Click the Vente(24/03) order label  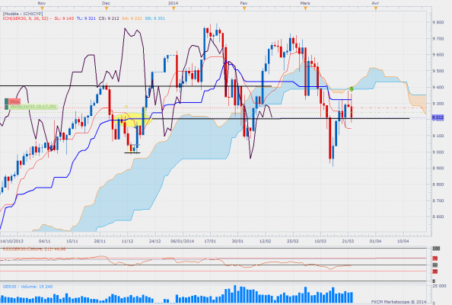(x=33, y=107)
